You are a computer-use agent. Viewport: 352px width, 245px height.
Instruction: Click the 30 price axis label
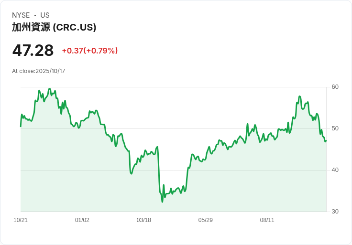(x=335, y=212)
